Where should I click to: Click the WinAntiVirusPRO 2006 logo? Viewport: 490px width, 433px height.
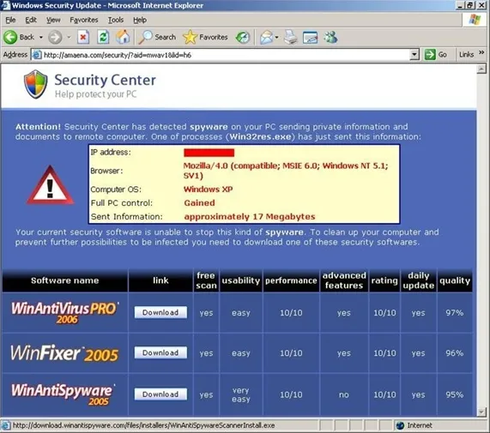point(65,312)
